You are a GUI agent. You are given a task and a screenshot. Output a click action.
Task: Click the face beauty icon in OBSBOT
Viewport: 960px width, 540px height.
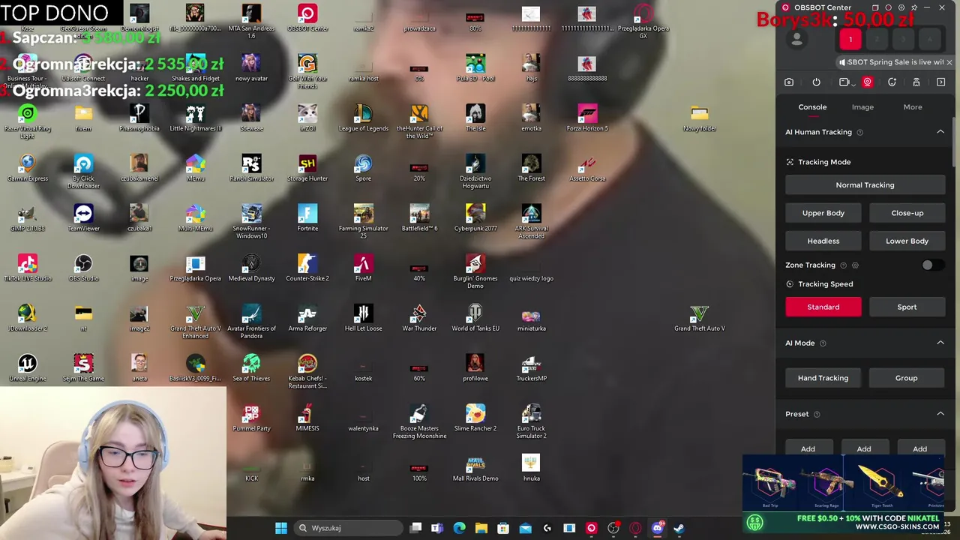pos(892,82)
